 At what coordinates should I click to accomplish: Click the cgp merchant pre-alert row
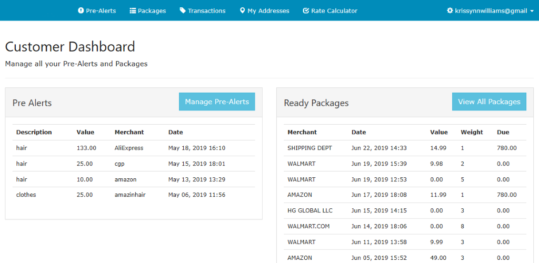[x=134, y=164]
